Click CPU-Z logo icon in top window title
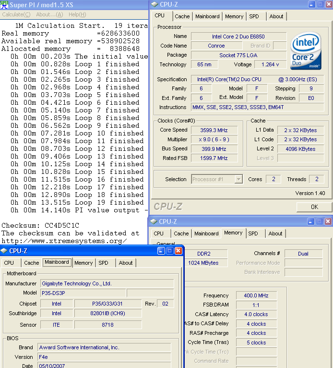 pos(155,4)
